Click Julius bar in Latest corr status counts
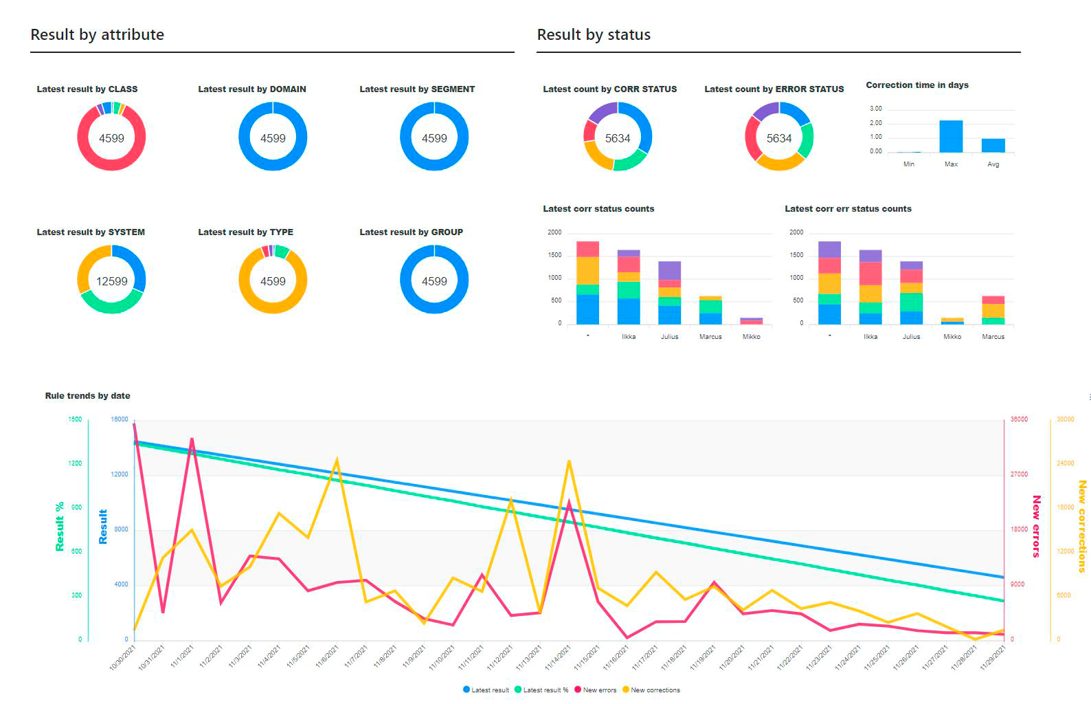 (669, 293)
